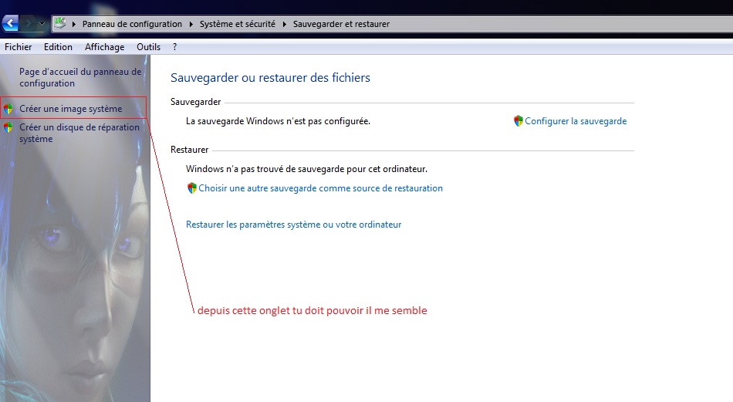This screenshot has height=402, width=733.
Task: Open the Fichier menu
Action: coord(19,47)
